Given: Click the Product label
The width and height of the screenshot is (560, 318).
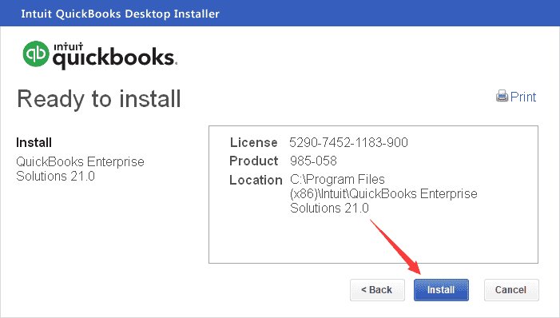Looking at the screenshot, I should pyautogui.click(x=253, y=161).
